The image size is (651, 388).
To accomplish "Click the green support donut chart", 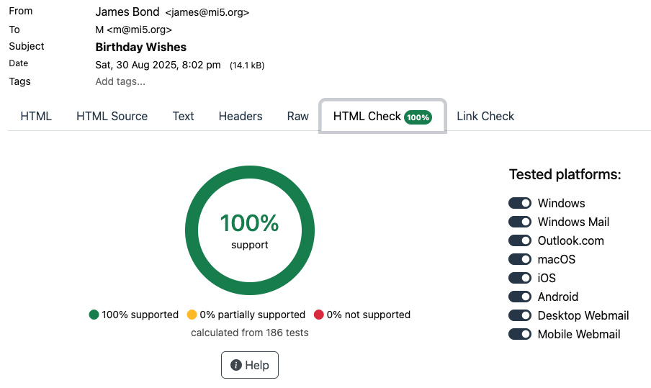I will pos(249,179).
